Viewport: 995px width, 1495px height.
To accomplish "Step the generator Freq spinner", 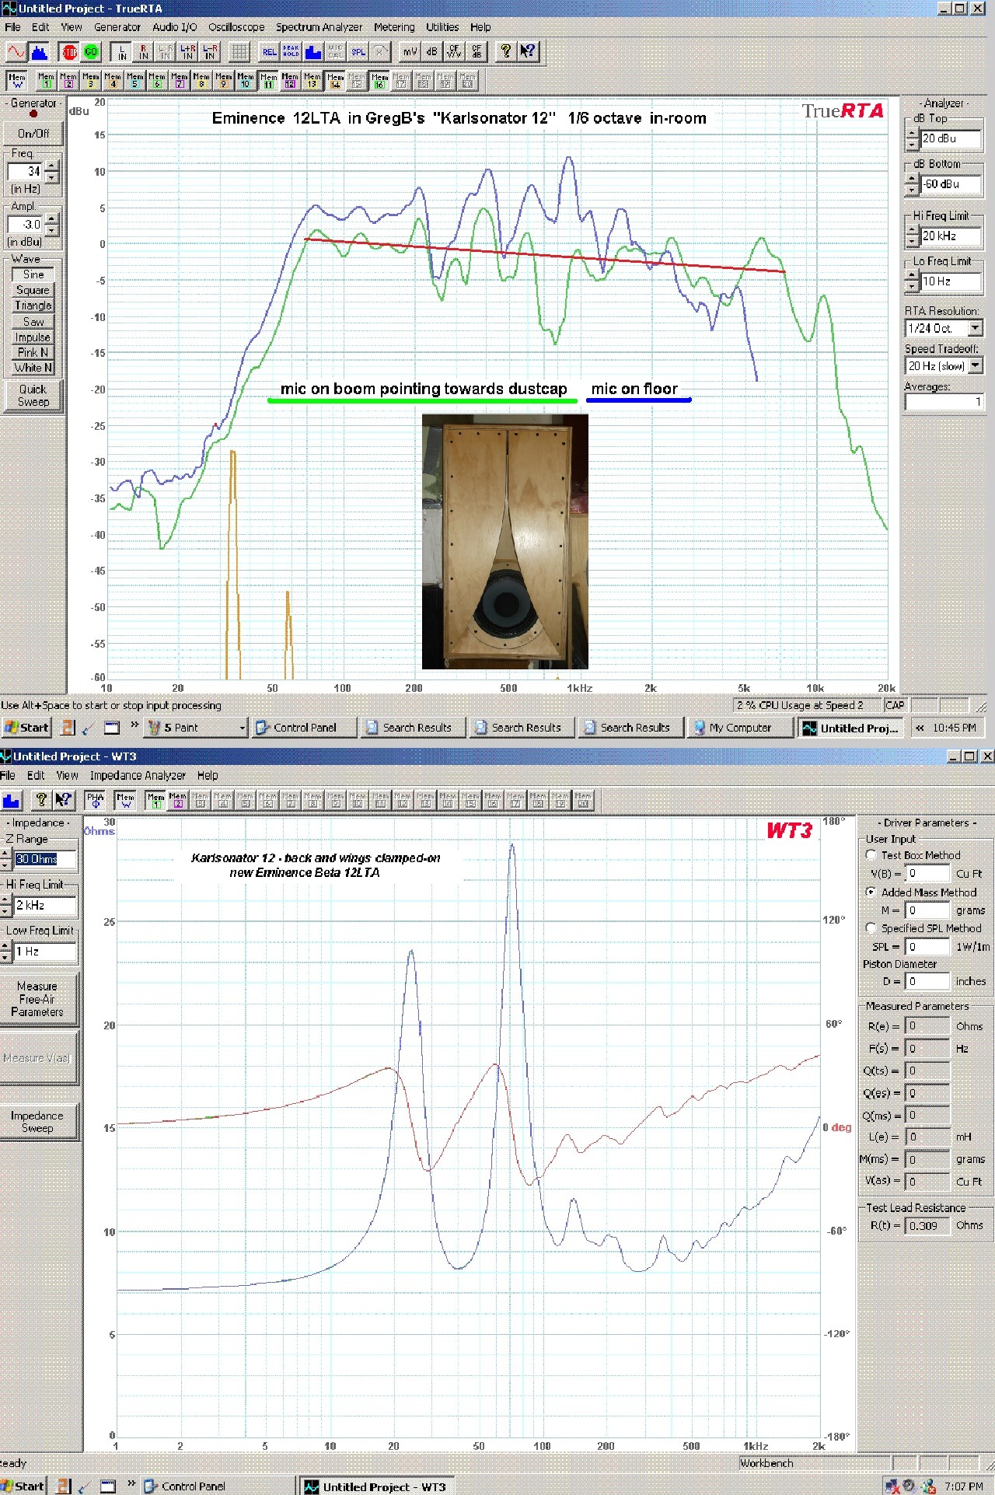I will pyautogui.click(x=51, y=171).
